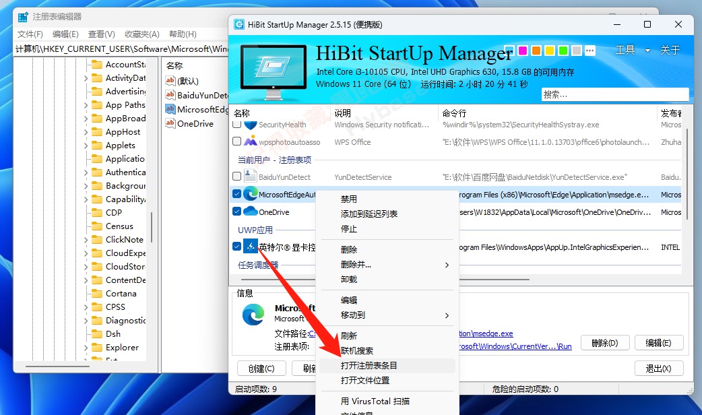Toggle the SecurityHealth startup checkbox
Image resolution: width=702 pixels, height=415 pixels.
pyautogui.click(x=237, y=124)
